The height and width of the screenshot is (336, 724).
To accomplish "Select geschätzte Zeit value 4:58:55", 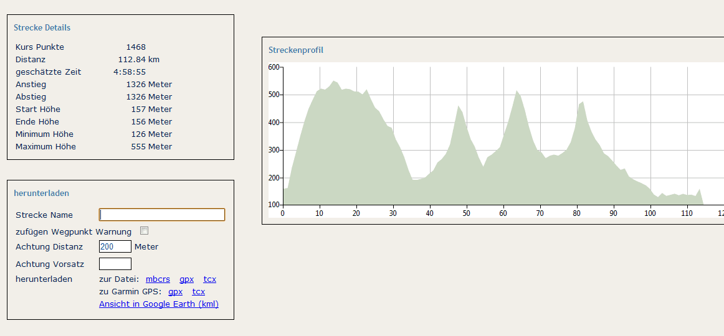I will [x=130, y=72].
